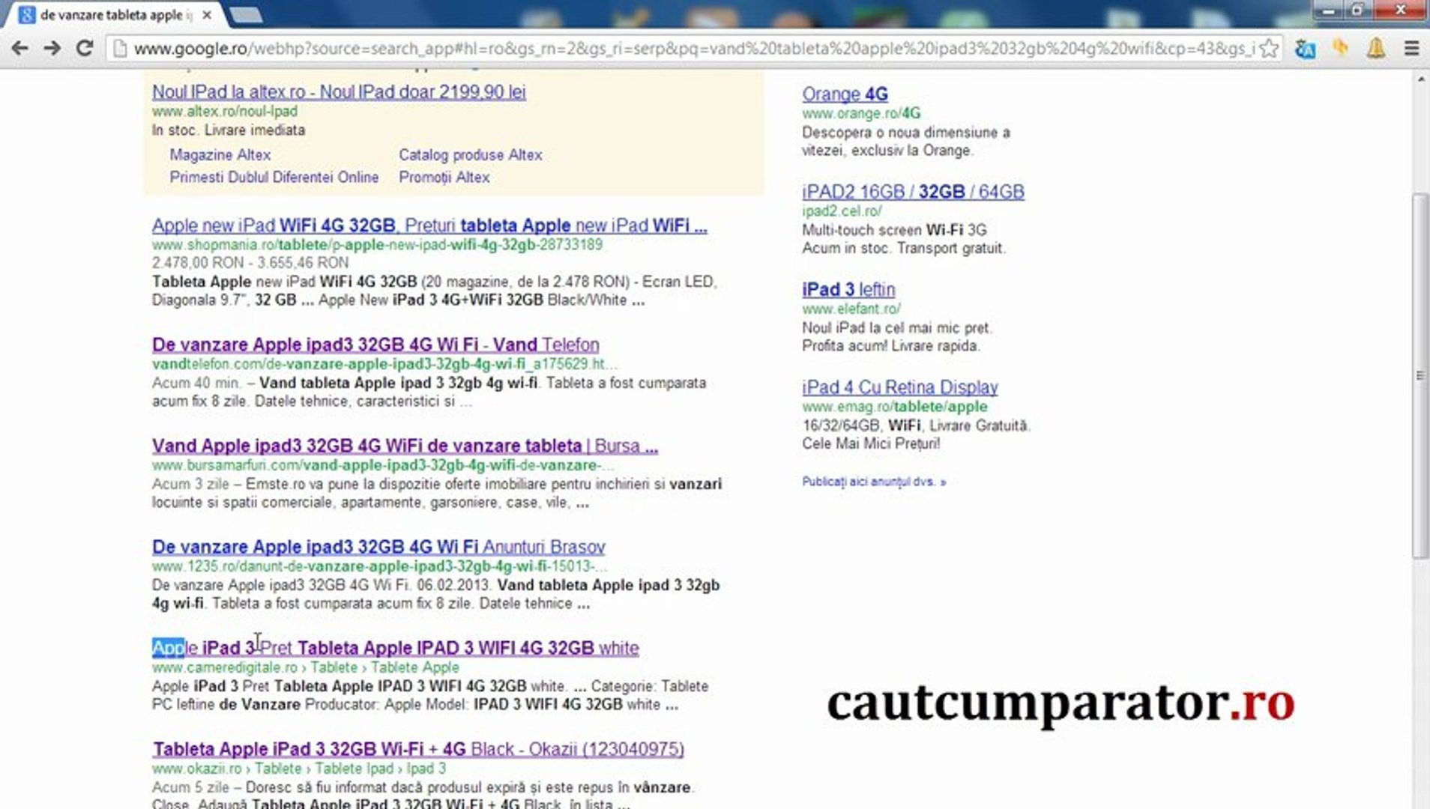Click the 'www.altex.ro/noul-Ipad' URL text
Viewport: 1430px width, 809px height.
click(225, 112)
